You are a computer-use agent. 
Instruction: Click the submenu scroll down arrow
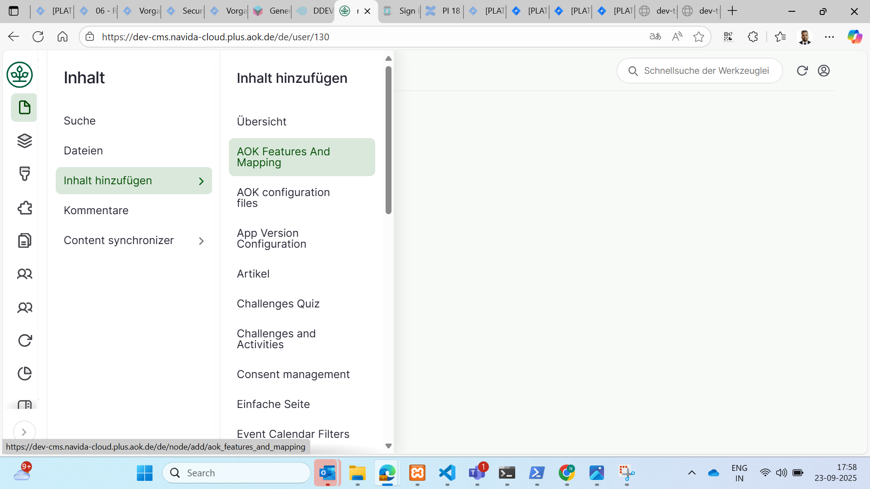[x=388, y=446]
